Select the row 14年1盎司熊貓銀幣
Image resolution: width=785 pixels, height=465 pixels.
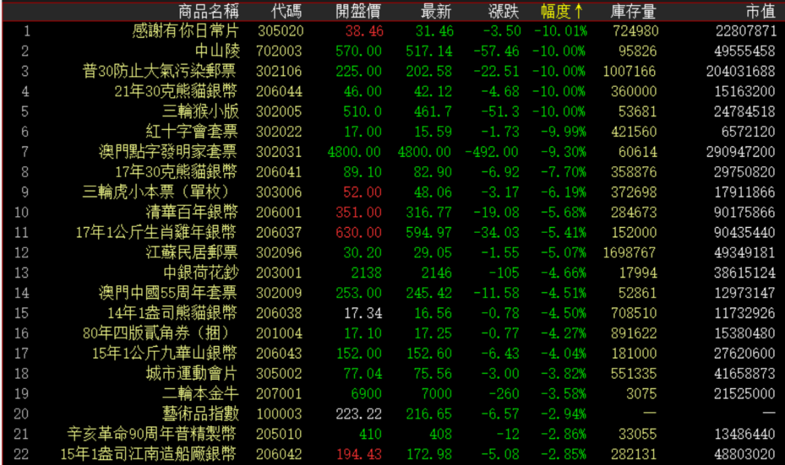pyautogui.click(x=392, y=313)
